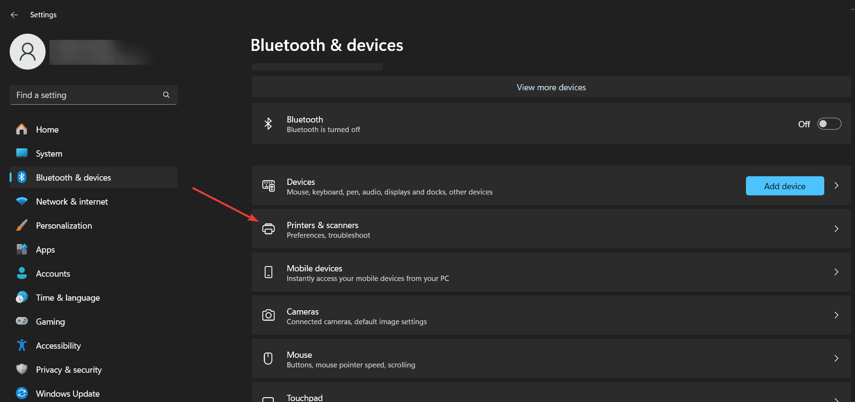Open Accessibility settings
Image resolution: width=855 pixels, height=402 pixels.
coord(94,345)
